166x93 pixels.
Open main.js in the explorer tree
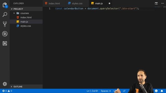26,22
